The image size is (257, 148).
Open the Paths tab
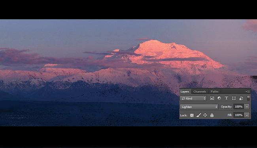(x=214, y=92)
